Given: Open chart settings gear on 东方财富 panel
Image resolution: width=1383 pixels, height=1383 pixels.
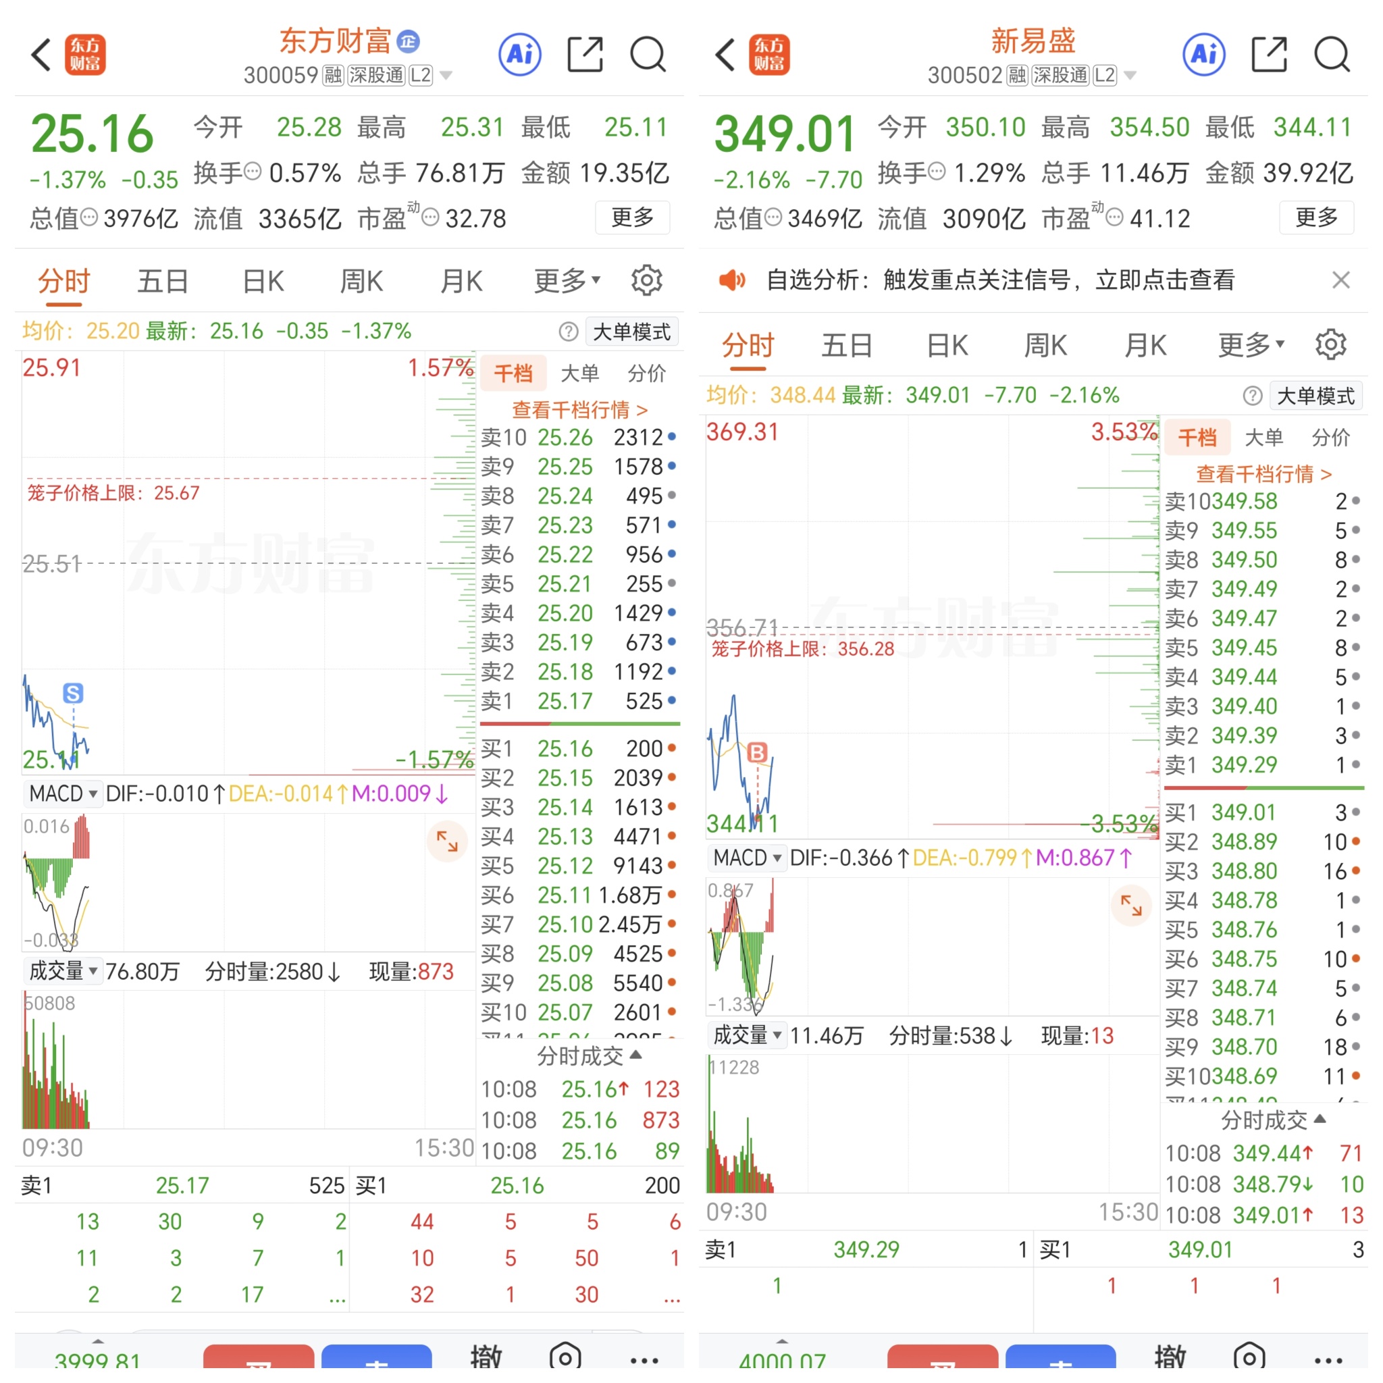Looking at the screenshot, I should pos(646,280).
